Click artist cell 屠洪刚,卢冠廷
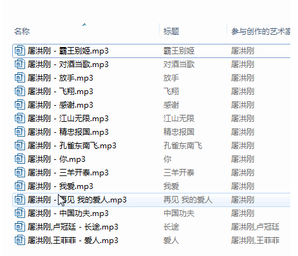The height and width of the screenshot is (256, 298). pyautogui.click(x=256, y=227)
